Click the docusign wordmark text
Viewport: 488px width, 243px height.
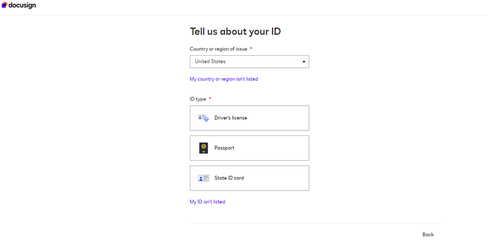(22, 5)
